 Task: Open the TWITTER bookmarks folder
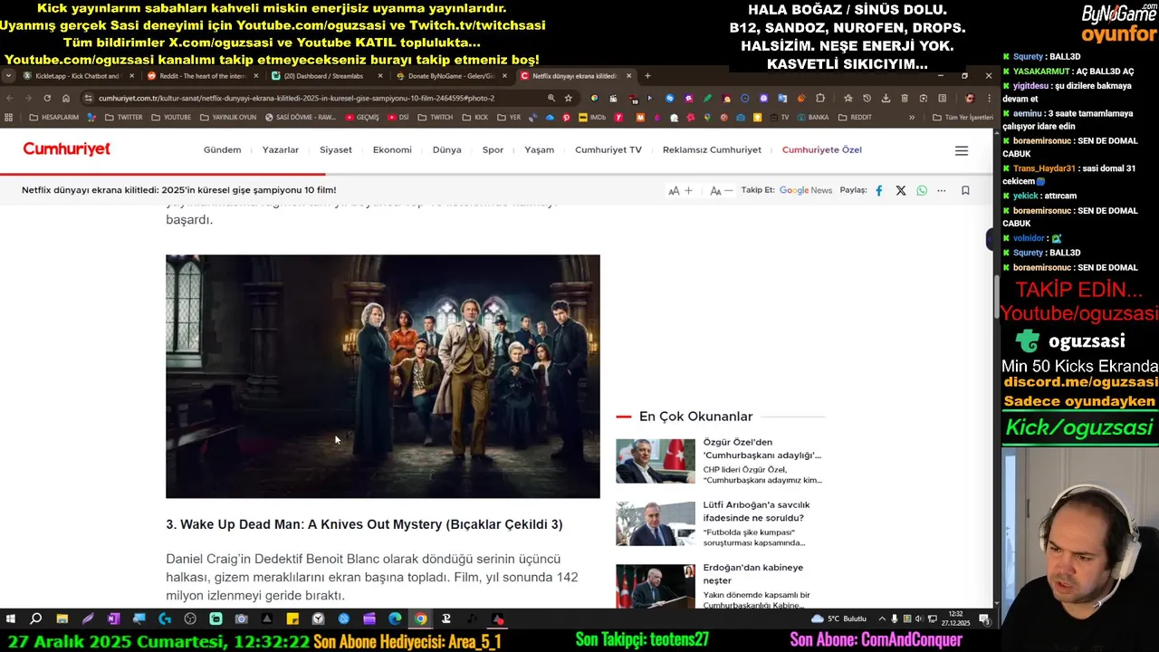[x=123, y=117]
